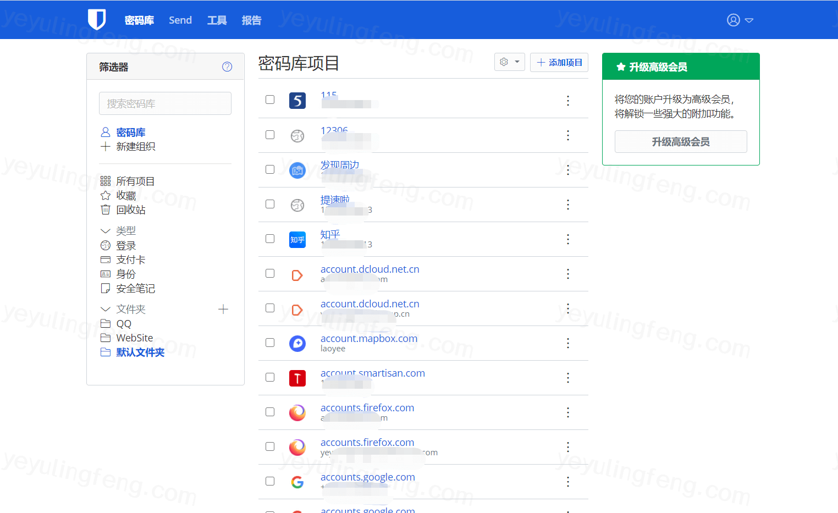Click the 添加项目 button
The width and height of the screenshot is (838, 513).
559,62
